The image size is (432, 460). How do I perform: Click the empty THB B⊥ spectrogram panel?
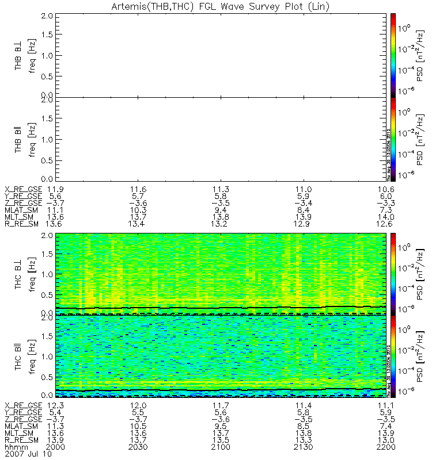click(221, 55)
